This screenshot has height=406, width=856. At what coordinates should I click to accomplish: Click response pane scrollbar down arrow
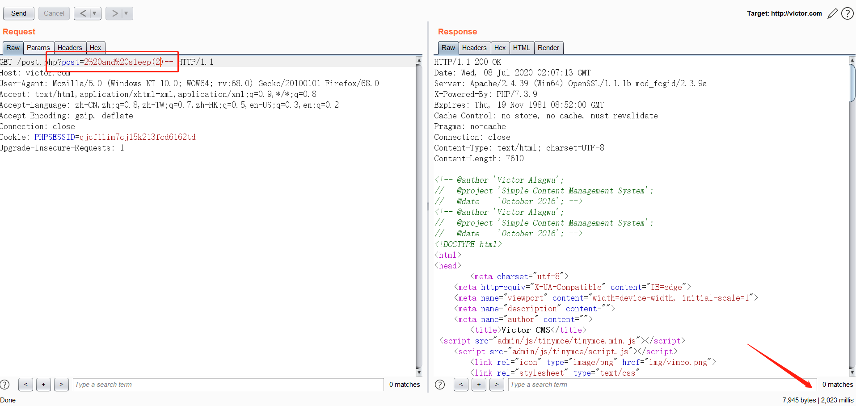(x=852, y=373)
